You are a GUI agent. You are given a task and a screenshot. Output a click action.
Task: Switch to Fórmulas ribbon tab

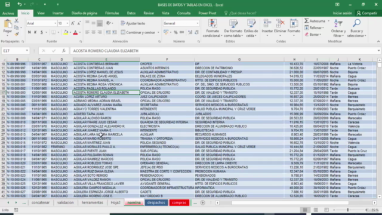click(112, 13)
